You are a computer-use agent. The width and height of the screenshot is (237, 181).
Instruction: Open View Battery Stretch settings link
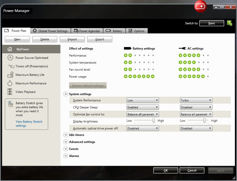click(29, 123)
